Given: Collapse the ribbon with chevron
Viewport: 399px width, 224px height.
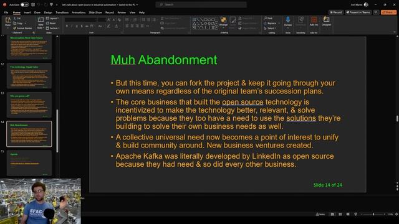Looking at the screenshot, I should (395, 32).
